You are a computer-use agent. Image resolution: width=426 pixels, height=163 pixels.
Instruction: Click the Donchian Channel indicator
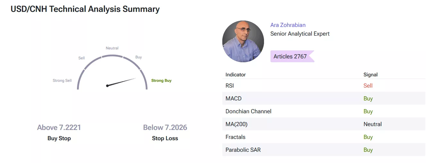pyautogui.click(x=248, y=111)
